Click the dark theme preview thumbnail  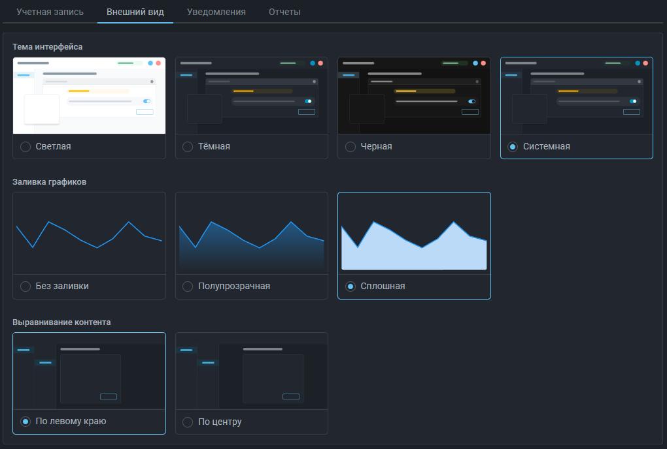click(252, 95)
